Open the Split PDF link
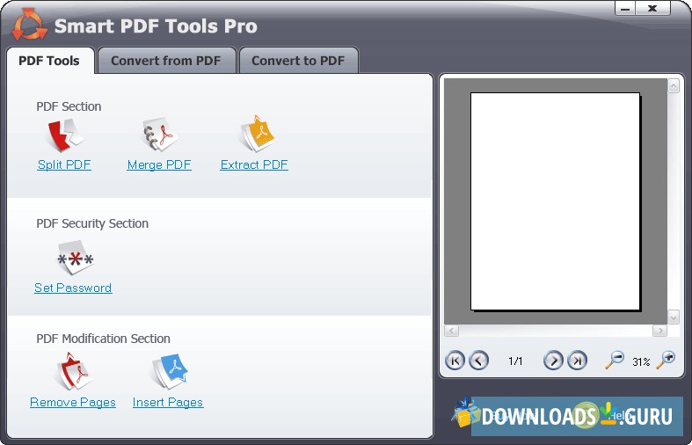This screenshot has height=445, width=692. (64, 164)
